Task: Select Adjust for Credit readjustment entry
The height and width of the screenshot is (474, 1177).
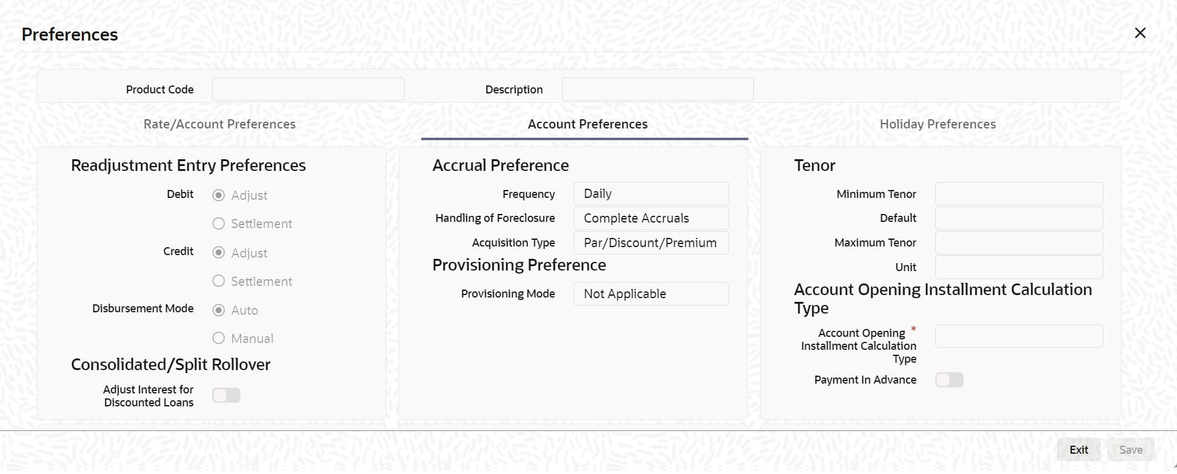Action: pyautogui.click(x=218, y=253)
